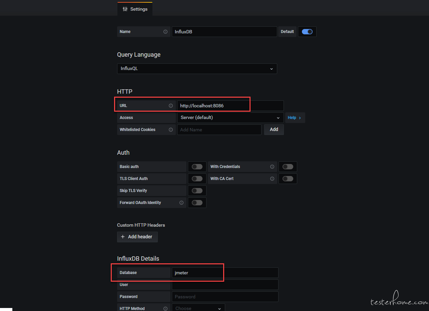Focus the User input field
The image size is (429, 311).
(x=225, y=285)
